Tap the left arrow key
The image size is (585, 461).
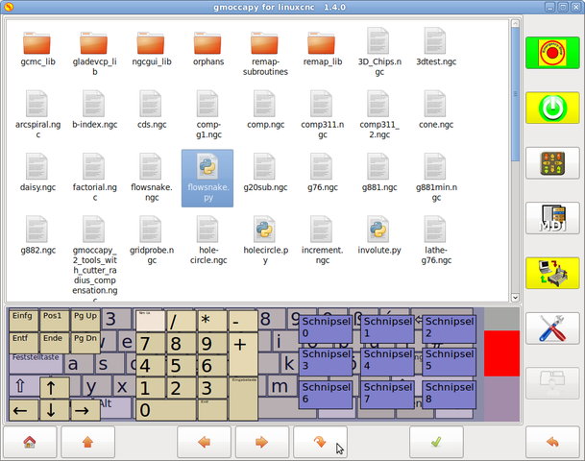(x=23, y=410)
